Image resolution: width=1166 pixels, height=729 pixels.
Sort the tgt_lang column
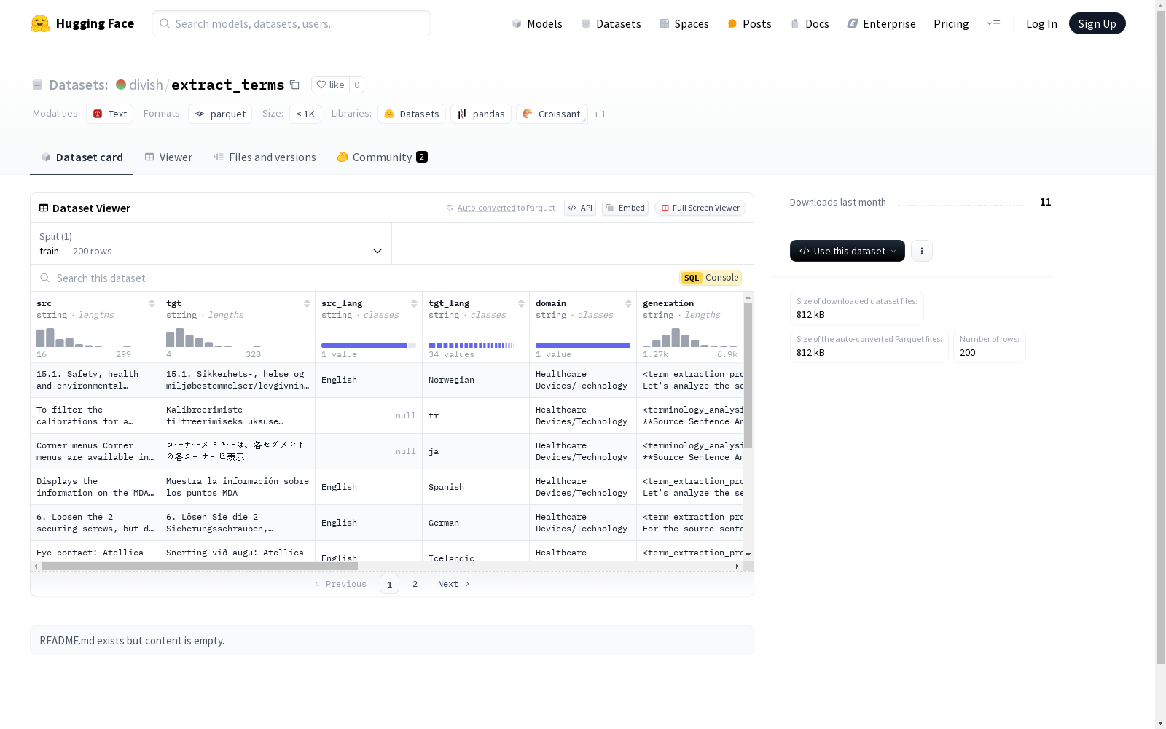click(x=521, y=303)
